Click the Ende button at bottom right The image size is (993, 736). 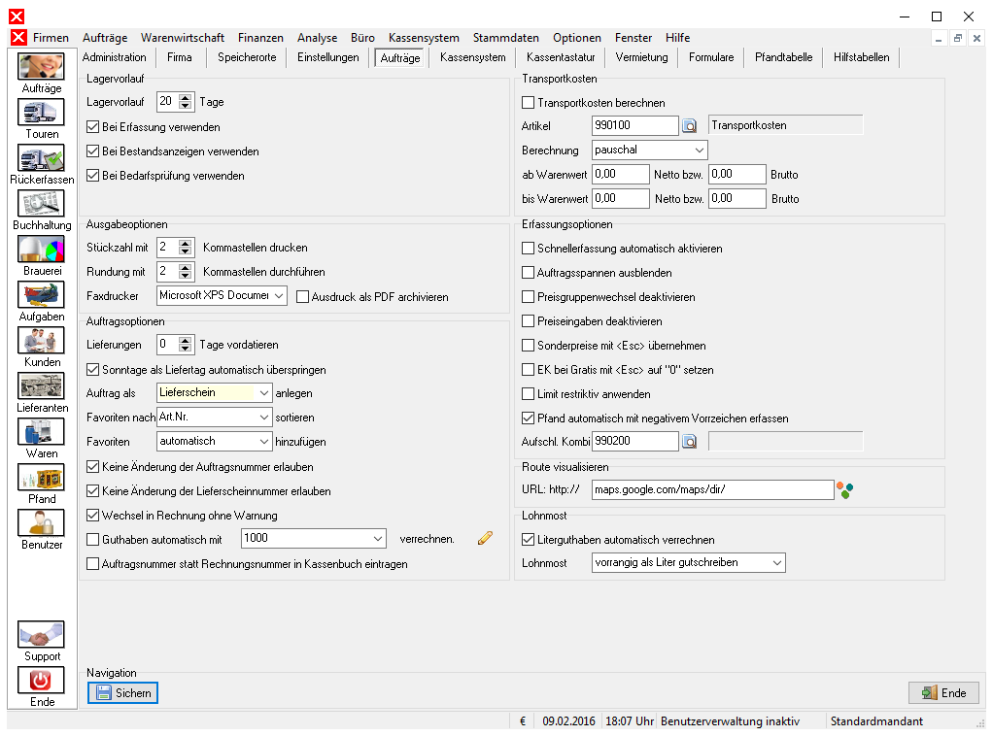pyautogui.click(x=943, y=693)
